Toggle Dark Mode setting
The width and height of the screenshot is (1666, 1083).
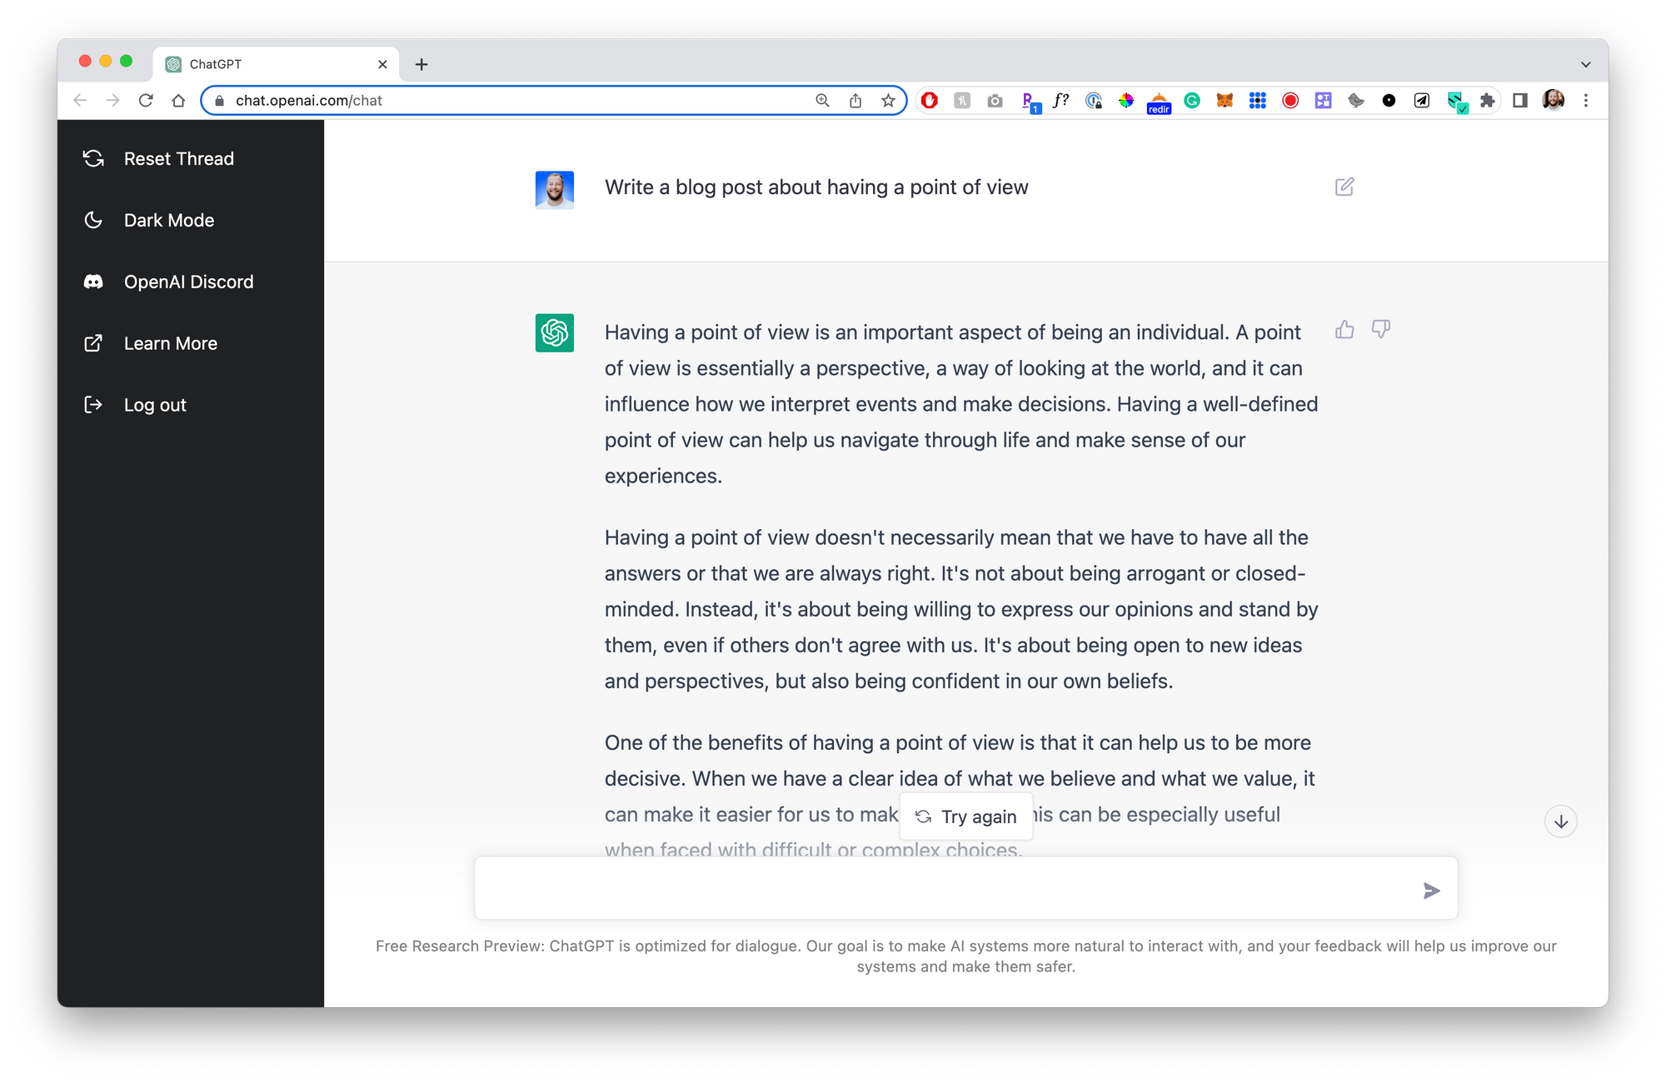167,220
